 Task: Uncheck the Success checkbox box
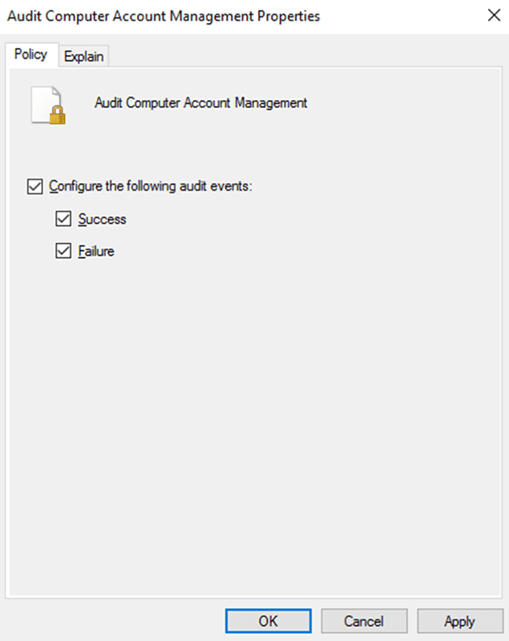click(x=63, y=219)
